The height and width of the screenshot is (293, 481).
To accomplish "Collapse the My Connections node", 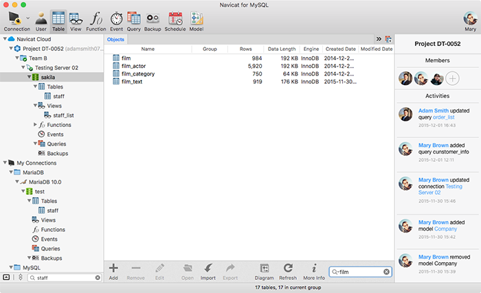I will [5, 163].
